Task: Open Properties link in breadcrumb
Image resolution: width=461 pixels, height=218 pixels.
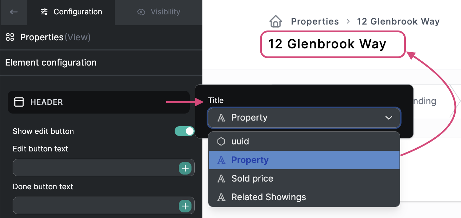Action: coord(315,21)
